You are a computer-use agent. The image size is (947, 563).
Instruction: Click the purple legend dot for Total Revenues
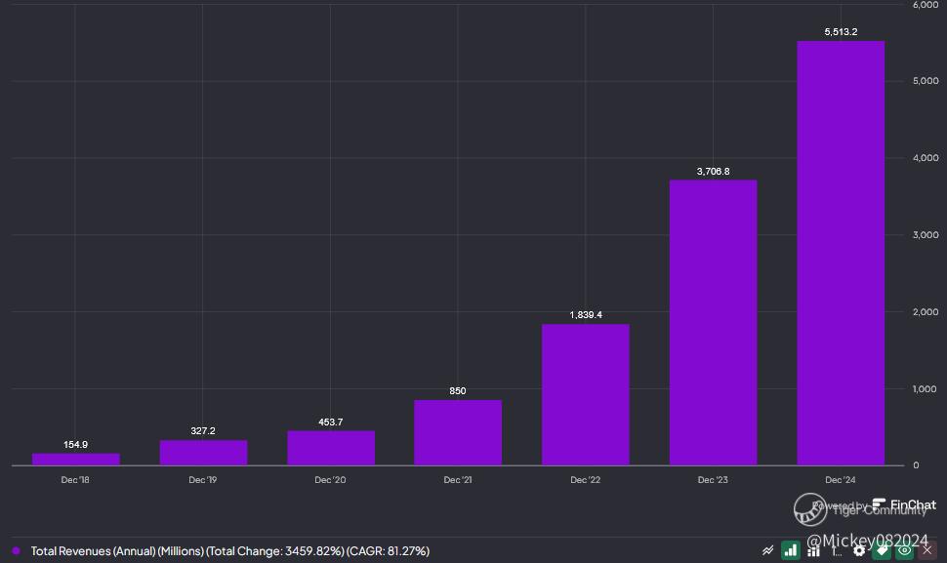(17, 550)
